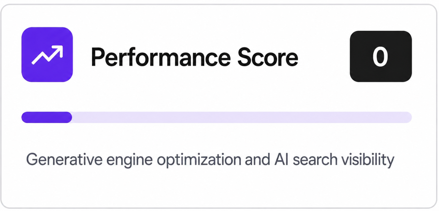Click the word "Score" in the heading
The image size is (439, 211).
tap(268, 57)
